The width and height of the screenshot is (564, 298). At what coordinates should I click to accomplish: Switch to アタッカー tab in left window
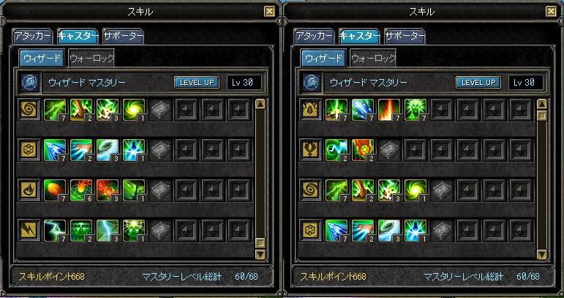click(x=32, y=36)
